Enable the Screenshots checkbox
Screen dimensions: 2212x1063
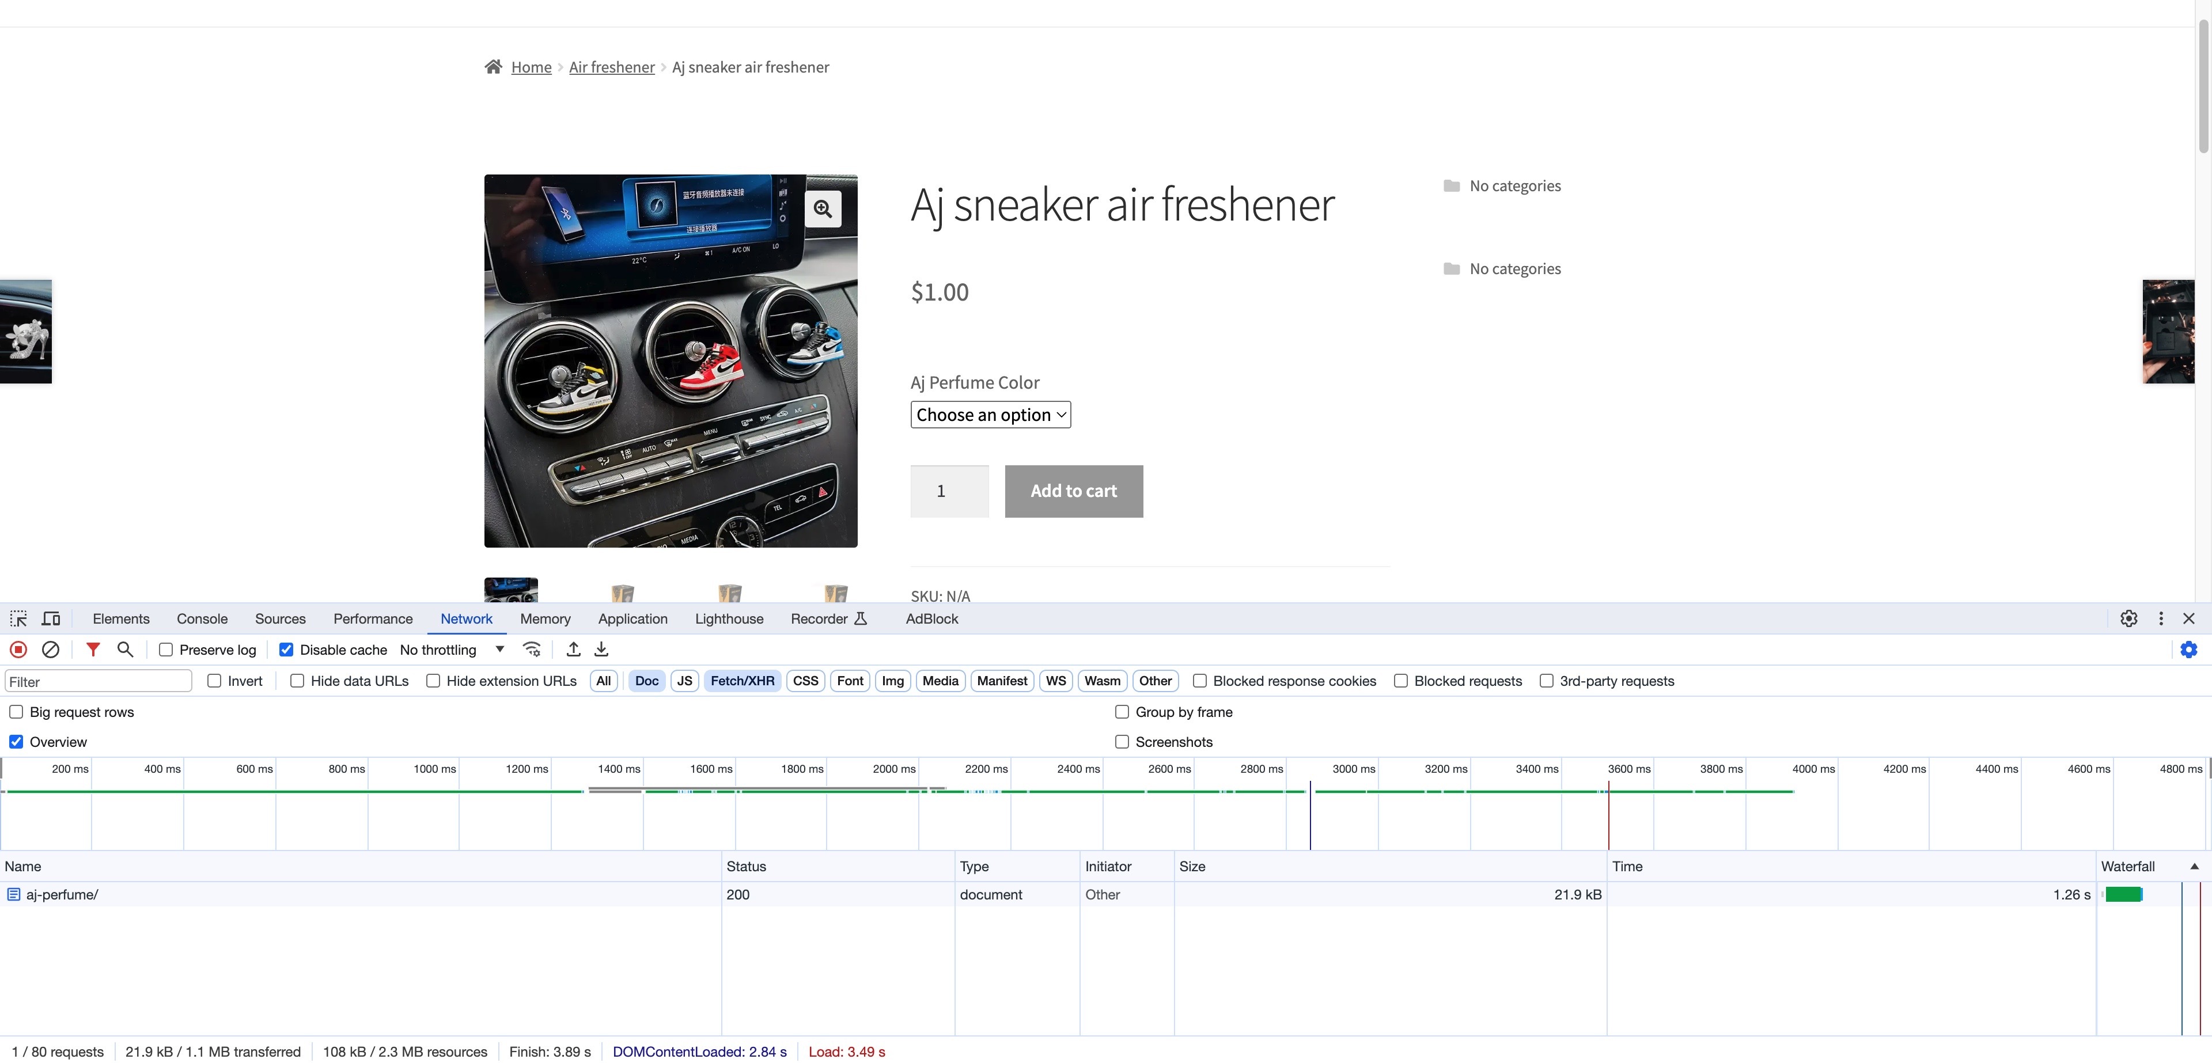pos(1122,742)
